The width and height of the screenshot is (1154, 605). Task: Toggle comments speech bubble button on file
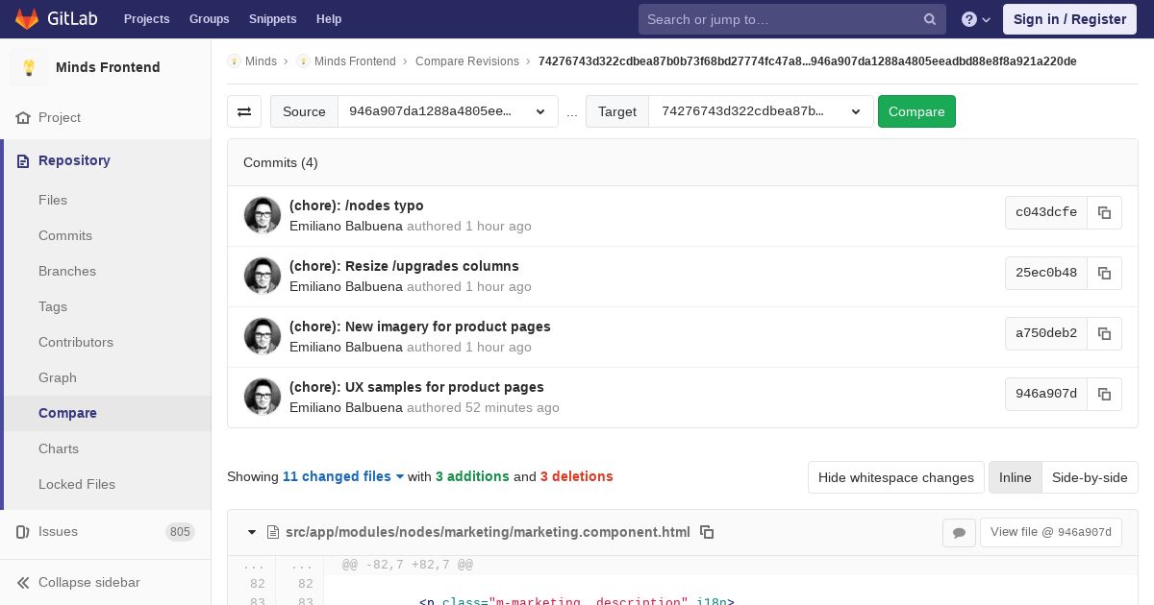click(959, 532)
